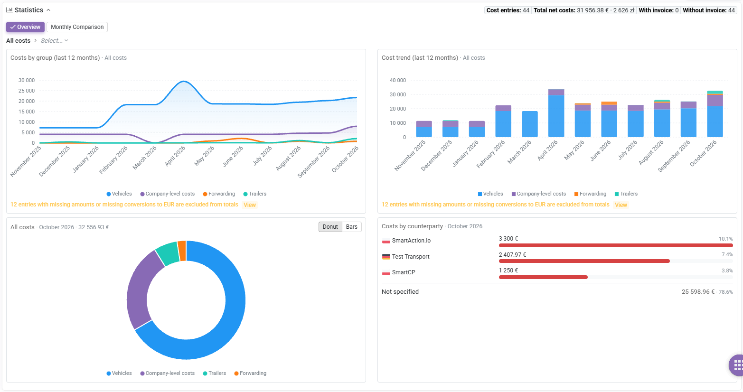This screenshot has height=392, width=743.
Task: Click the April 2026 bar in Cost trend
Action: pos(556,113)
